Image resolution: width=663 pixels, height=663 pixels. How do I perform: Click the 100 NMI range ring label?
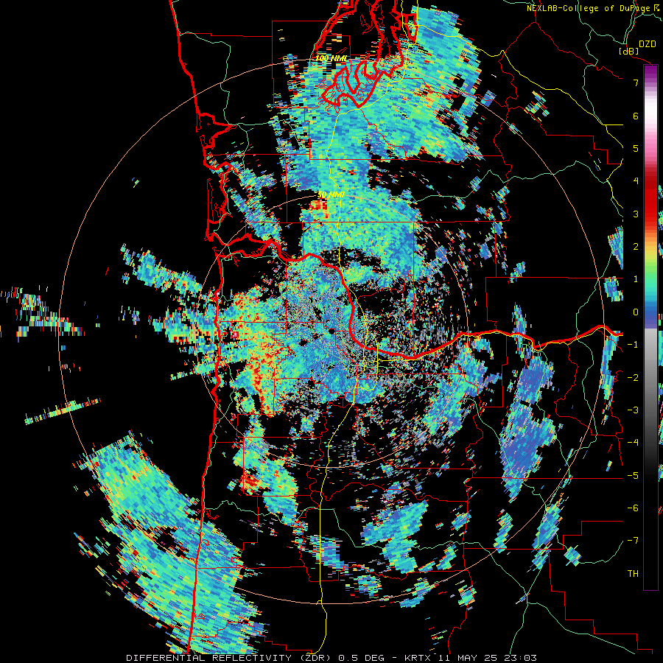click(331, 58)
